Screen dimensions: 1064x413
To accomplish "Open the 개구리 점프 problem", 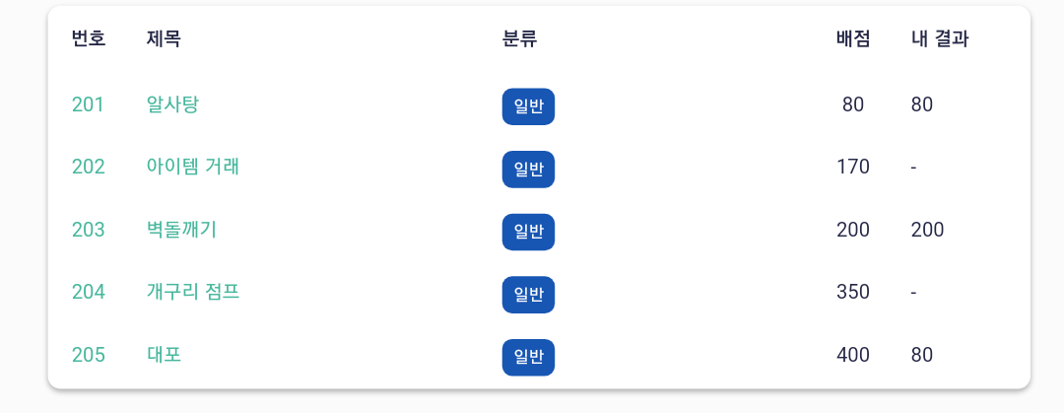I will (x=193, y=292).
